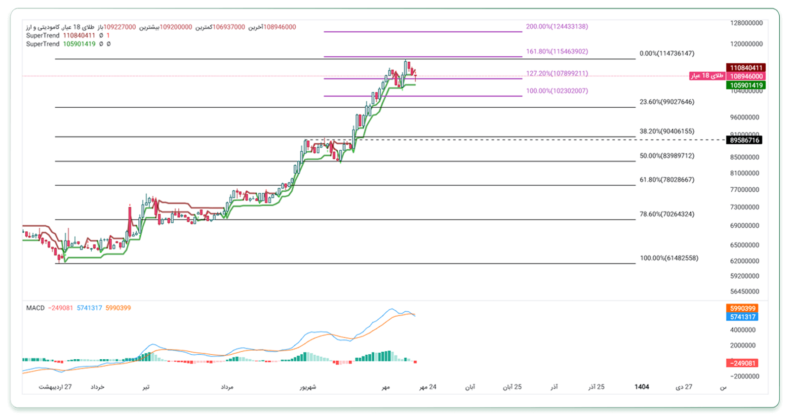Click the green 105901419 price axis tag

point(746,85)
